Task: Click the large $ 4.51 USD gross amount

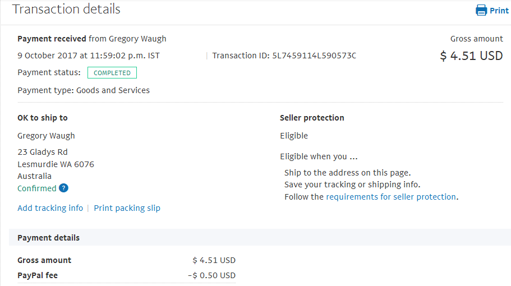Action: click(471, 56)
